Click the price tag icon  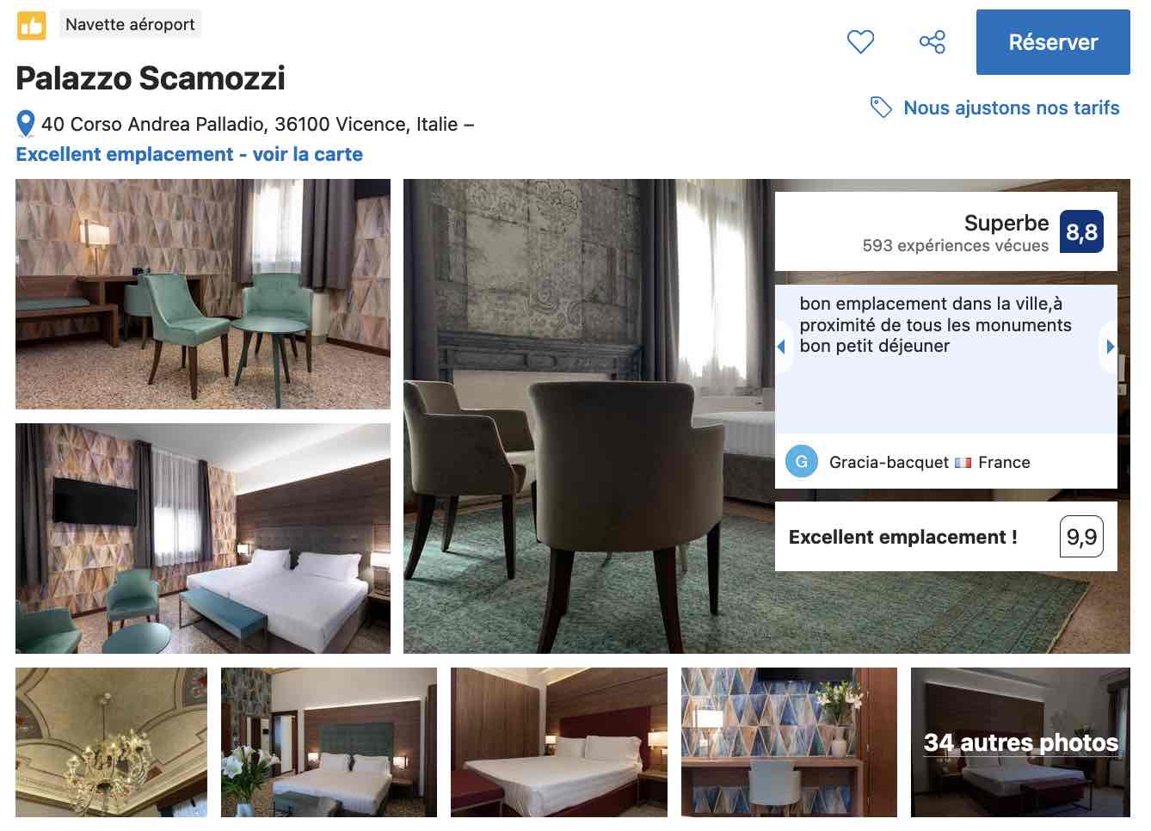[x=881, y=108]
